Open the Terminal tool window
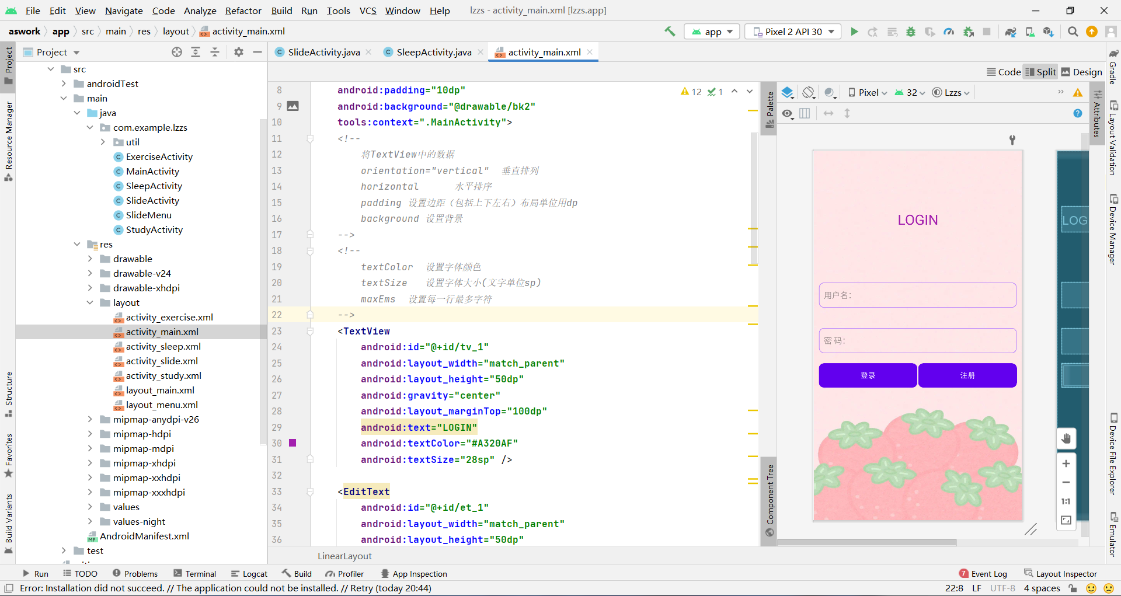Viewport: 1121px width, 596px height. (194, 574)
